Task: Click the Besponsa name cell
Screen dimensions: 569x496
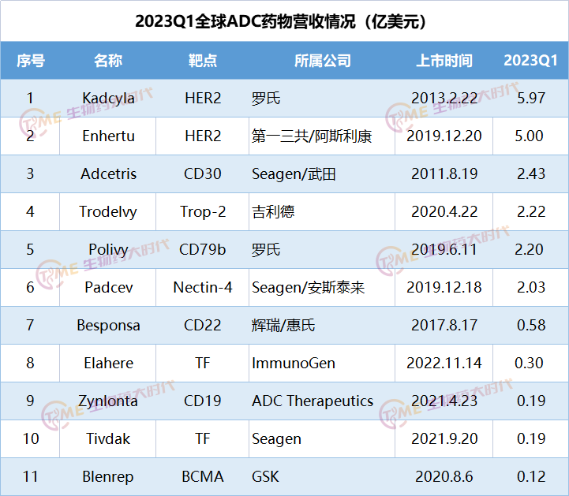Action: click(x=108, y=325)
